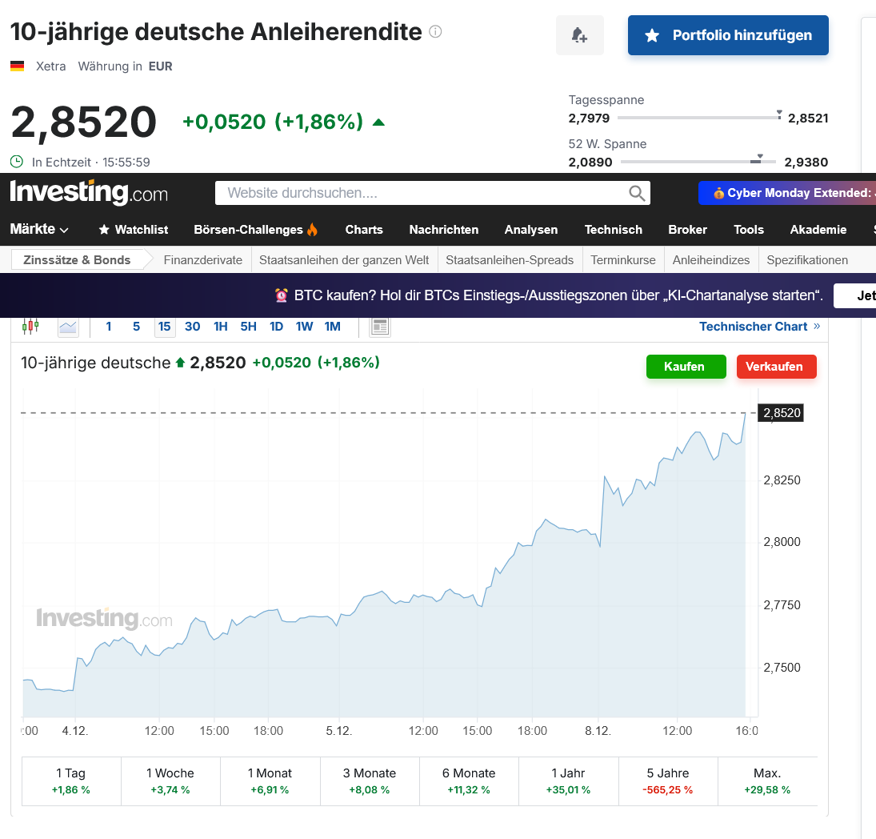
Task: Open Technischer Chart via arrow link
Action: pos(817,327)
